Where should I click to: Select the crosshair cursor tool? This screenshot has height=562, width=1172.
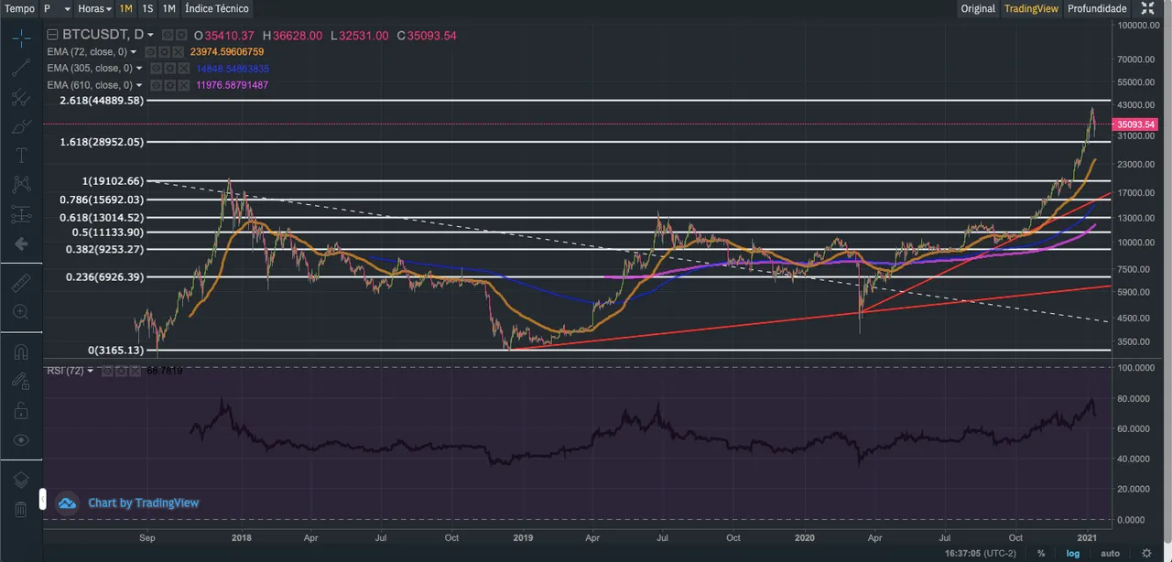[x=21, y=38]
